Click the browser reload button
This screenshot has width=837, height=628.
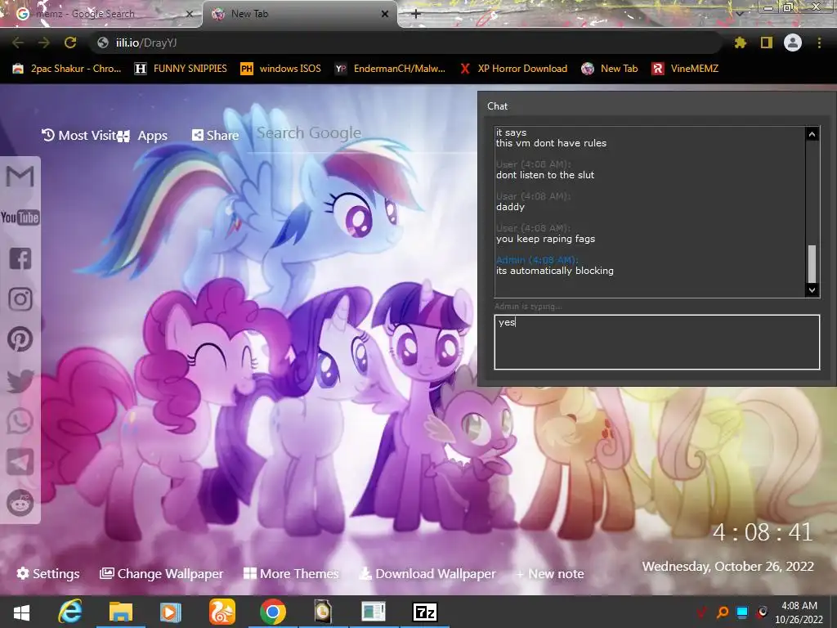[70, 43]
